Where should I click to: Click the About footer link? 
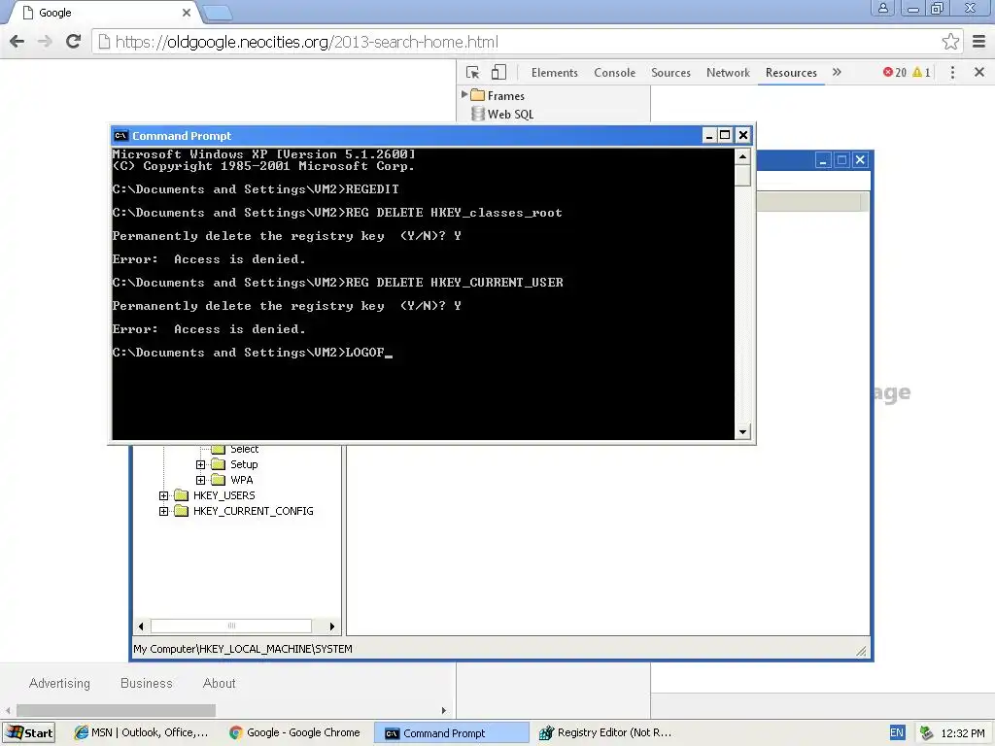219,683
